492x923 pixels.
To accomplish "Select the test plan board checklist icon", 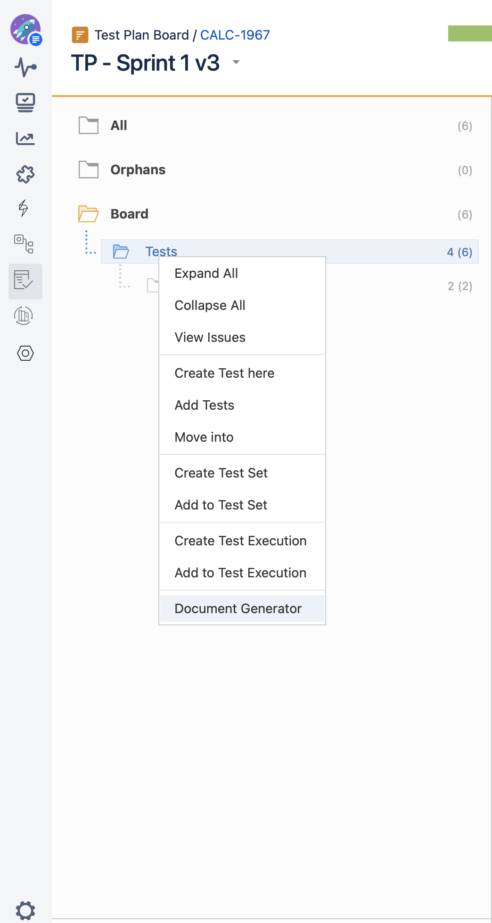I will pyautogui.click(x=24, y=280).
